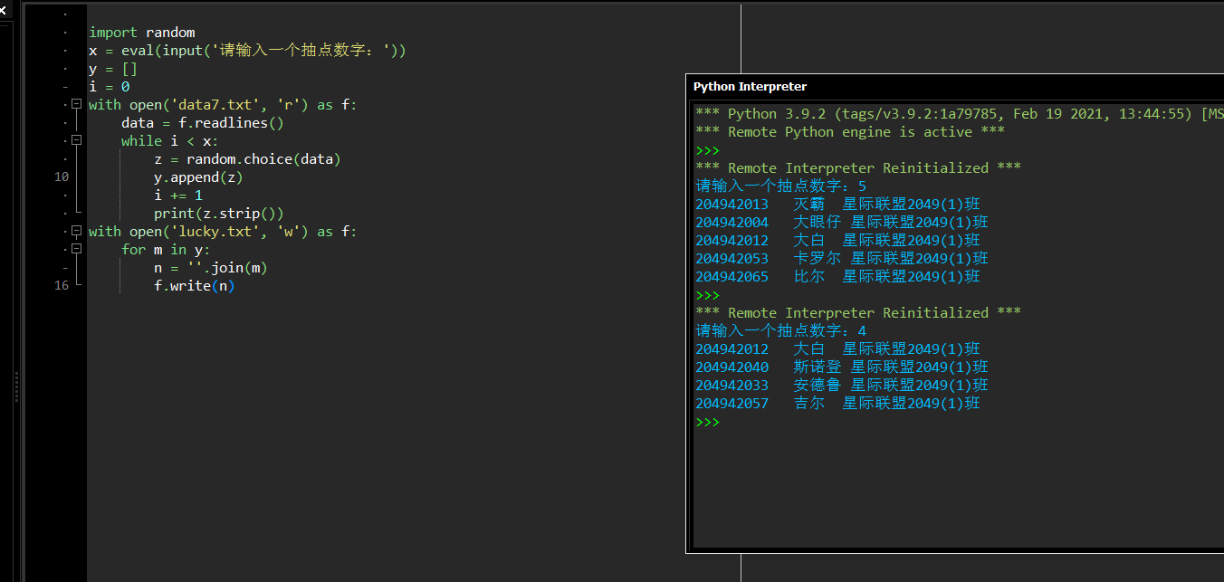Close the left side panel with X
The width and height of the screenshot is (1224, 582).
tap(3, 9)
